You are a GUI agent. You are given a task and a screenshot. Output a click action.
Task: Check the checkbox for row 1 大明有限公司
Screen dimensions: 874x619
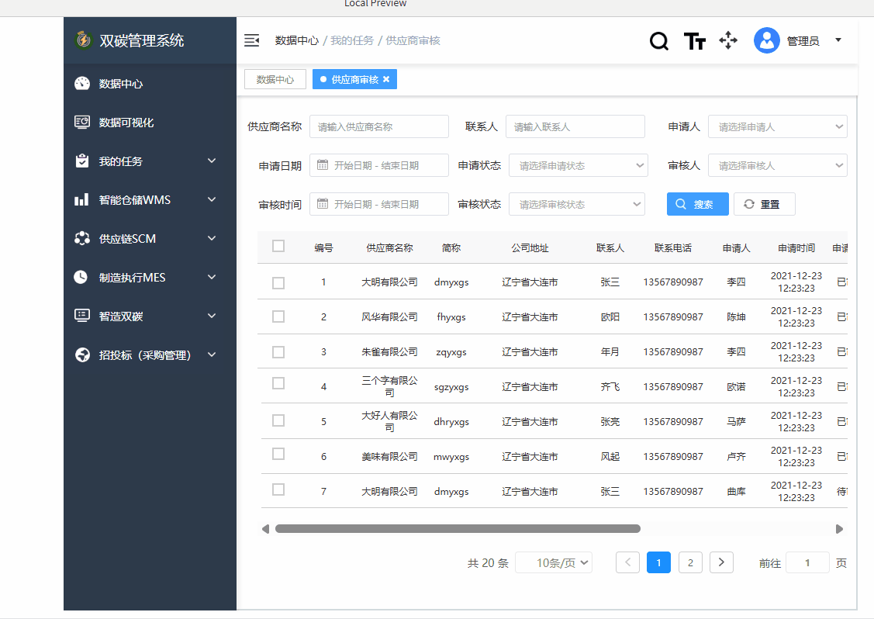pos(278,282)
